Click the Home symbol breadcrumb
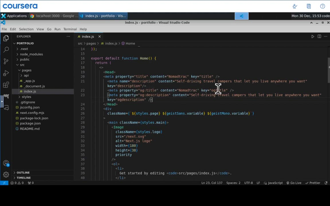This screenshot has height=206, width=330. pyautogui.click(x=128, y=43)
